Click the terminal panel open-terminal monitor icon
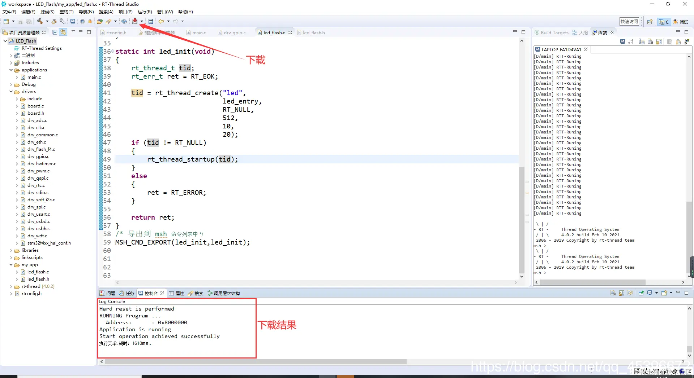 pos(622,41)
